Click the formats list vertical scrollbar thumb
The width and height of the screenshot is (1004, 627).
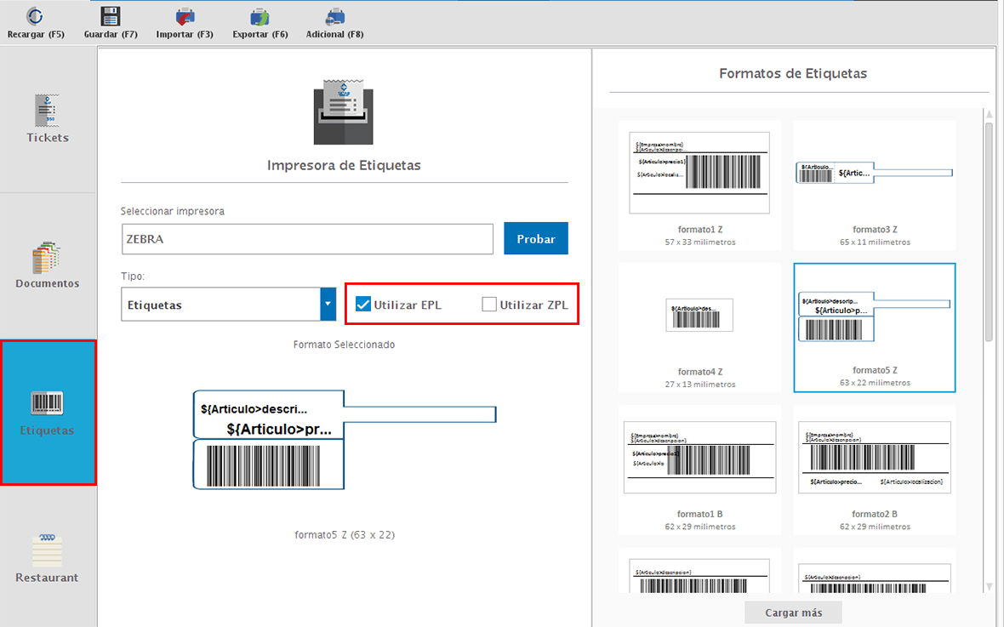click(x=990, y=234)
